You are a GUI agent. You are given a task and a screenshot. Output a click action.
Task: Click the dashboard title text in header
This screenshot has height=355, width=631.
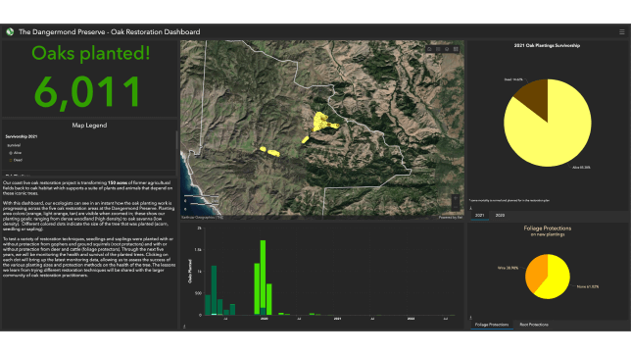pos(109,31)
